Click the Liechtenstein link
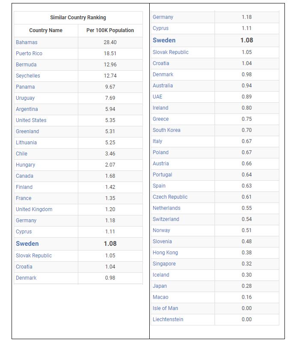Viewport: 305px width, 340px height. click(168, 319)
